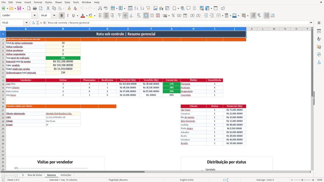The width and height of the screenshot is (324, 182).
Task: Open the Data menu
Action: (67, 2)
